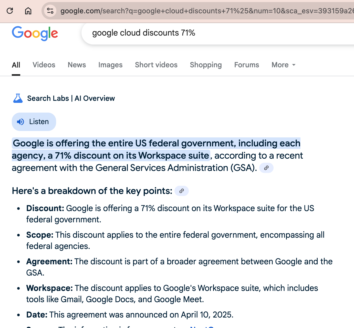Click the 'Here's a breakdown of the key points' heading
This screenshot has width=354, height=328.
pyautogui.click(x=92, y=191)
